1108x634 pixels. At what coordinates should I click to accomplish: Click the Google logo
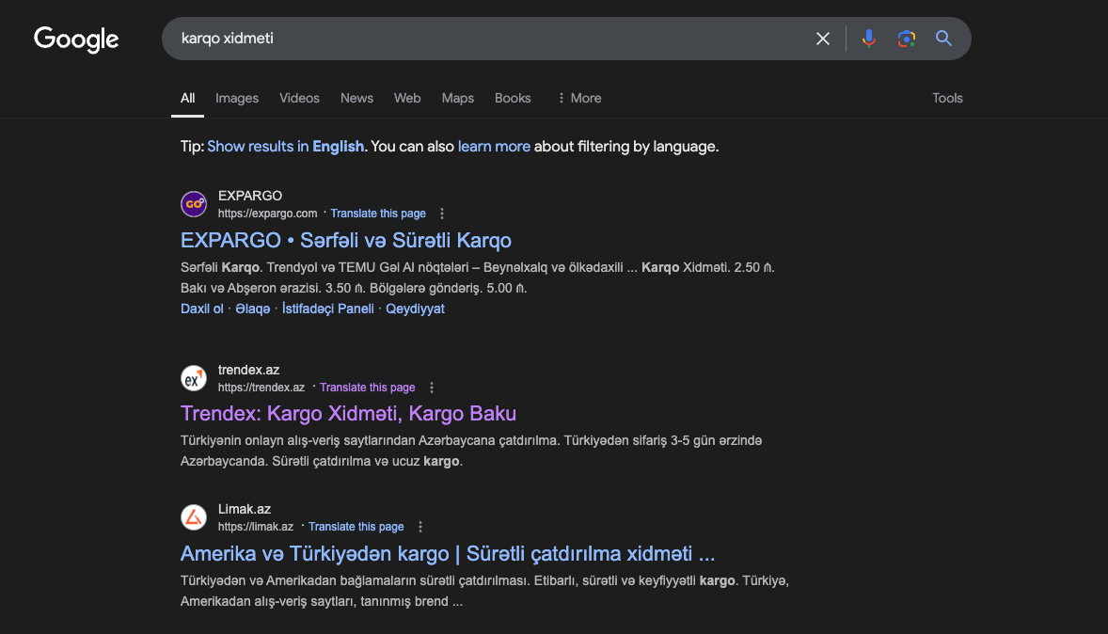(76, 40)
